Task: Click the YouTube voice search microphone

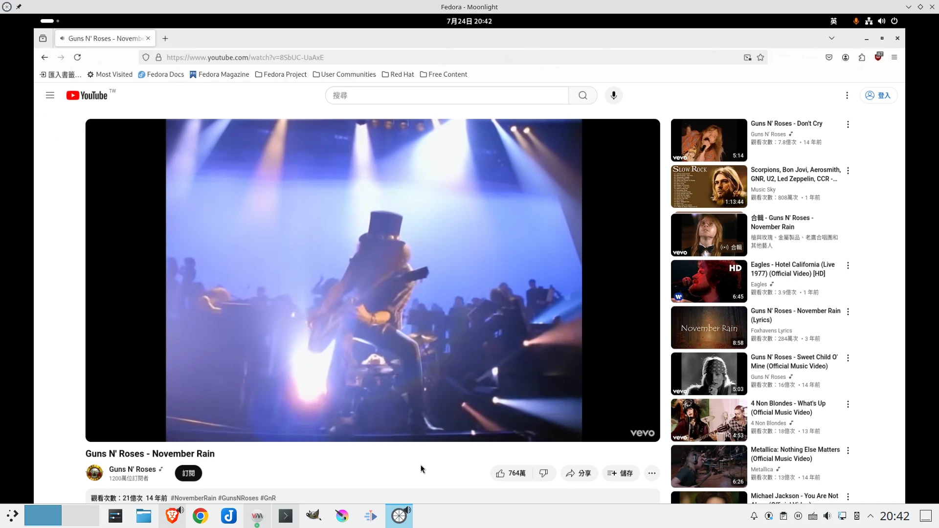Action: tap(613, 95)
